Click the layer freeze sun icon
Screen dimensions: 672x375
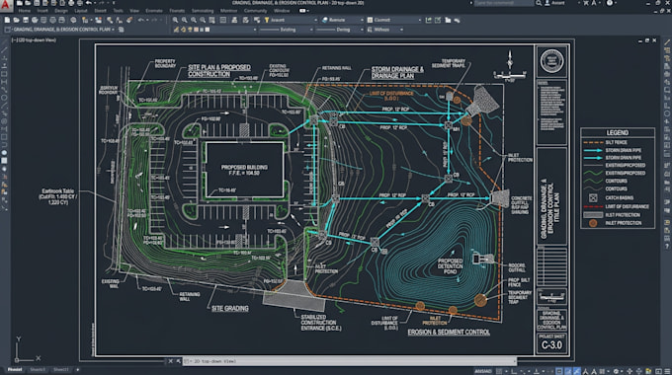[x=190, y=30]
